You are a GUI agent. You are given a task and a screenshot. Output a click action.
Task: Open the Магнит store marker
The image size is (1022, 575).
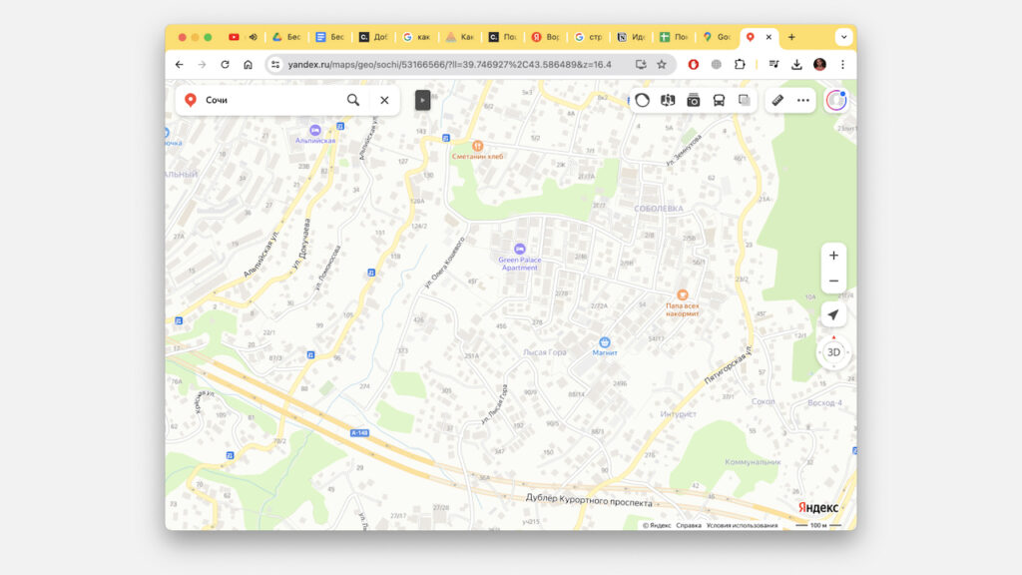pyautogui.click(x=605, y=341)
